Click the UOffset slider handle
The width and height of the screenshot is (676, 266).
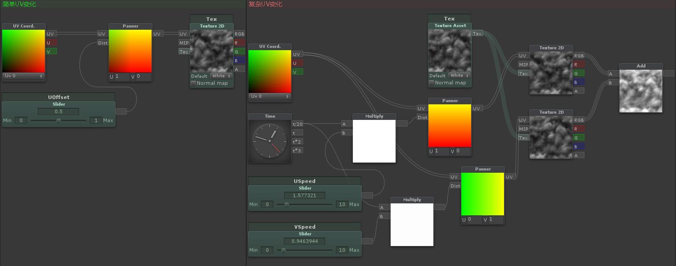[x=58, y=120]
